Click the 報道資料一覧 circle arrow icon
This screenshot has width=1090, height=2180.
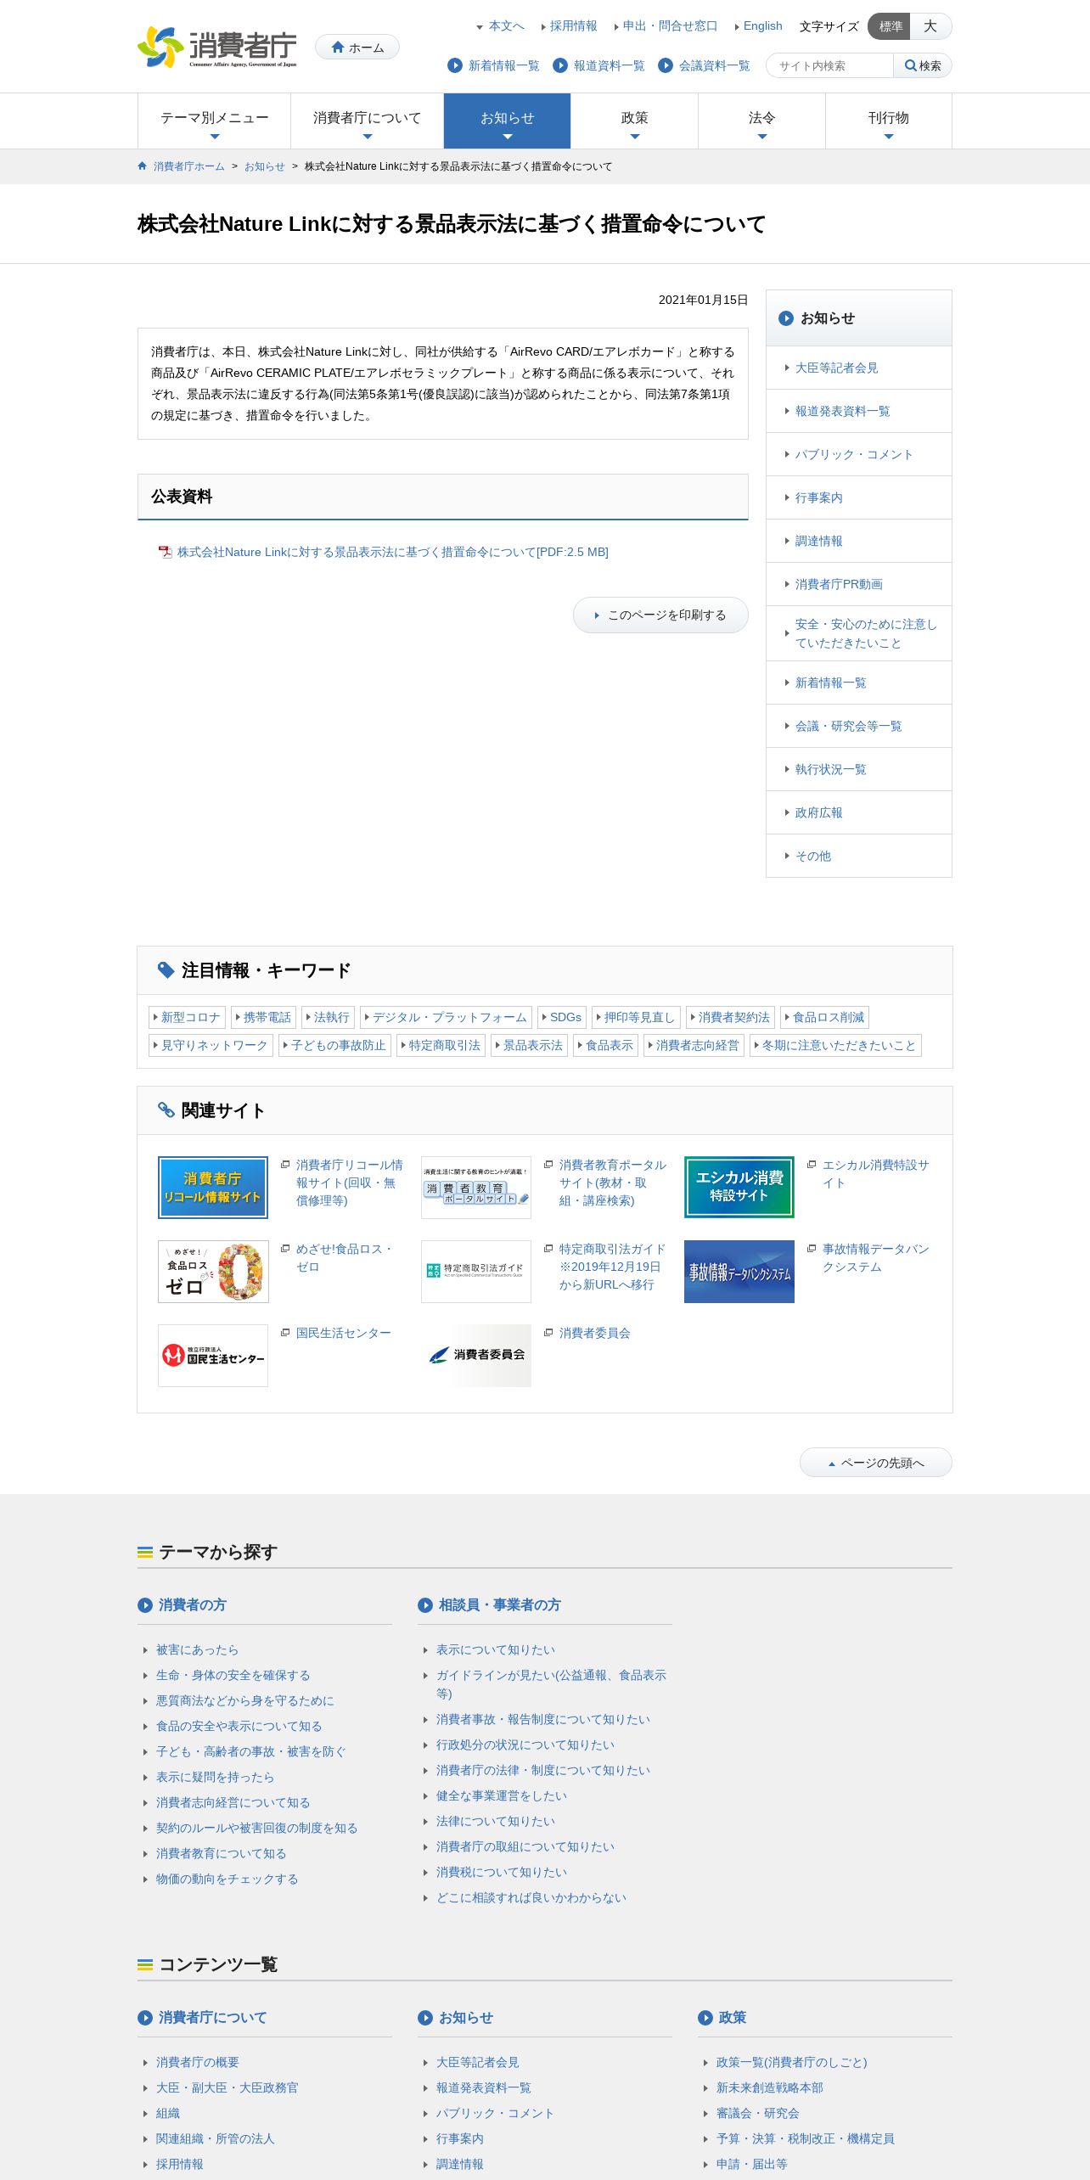click(560, 65)
